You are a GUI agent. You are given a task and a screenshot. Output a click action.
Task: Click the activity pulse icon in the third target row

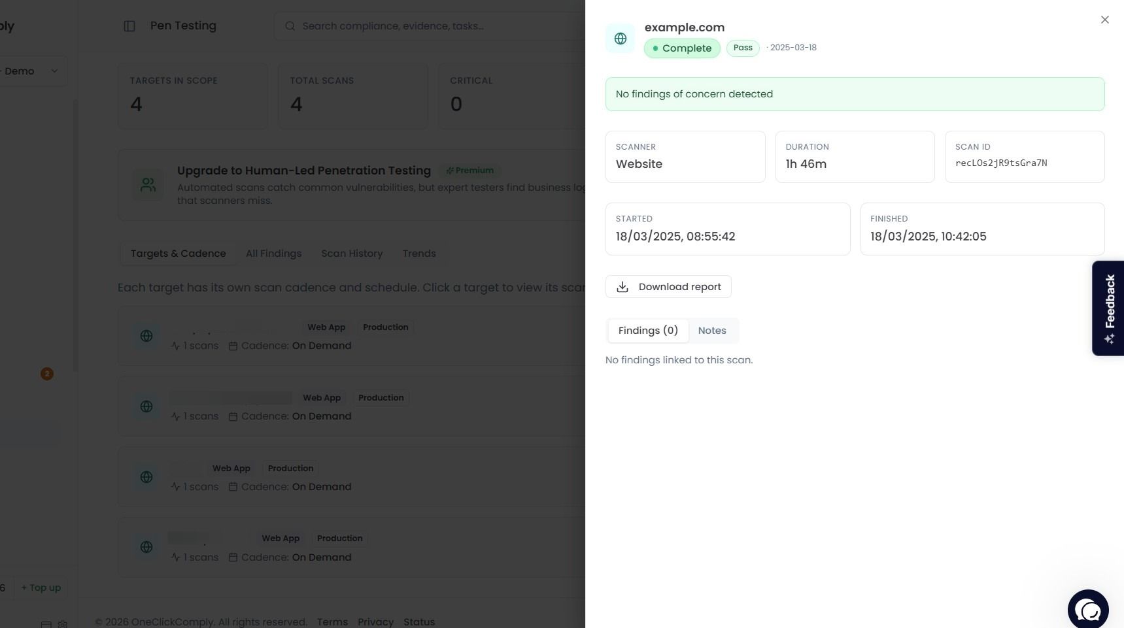tap(175, 487)
